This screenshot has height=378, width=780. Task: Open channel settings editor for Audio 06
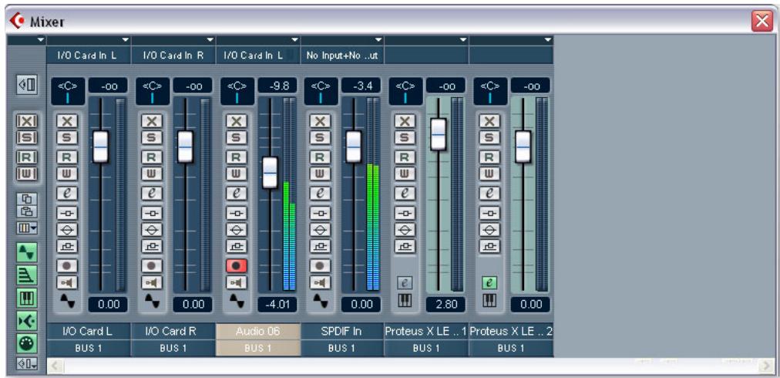237,193
